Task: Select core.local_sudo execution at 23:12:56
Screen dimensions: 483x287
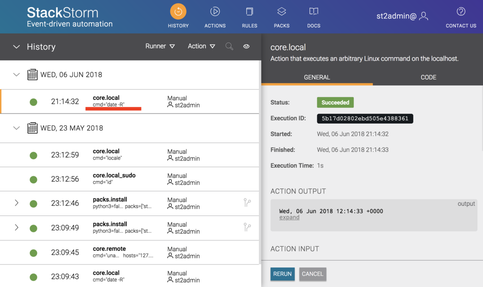Action: (130, 179)
